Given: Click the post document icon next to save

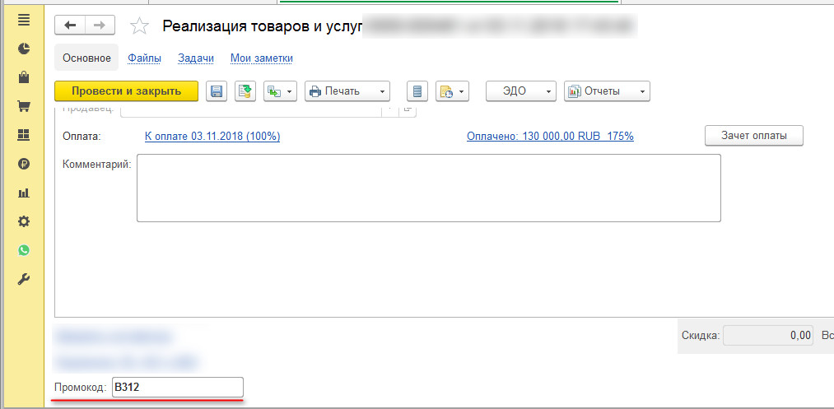Looking at the screenshot, I should (x=245, y=91).
